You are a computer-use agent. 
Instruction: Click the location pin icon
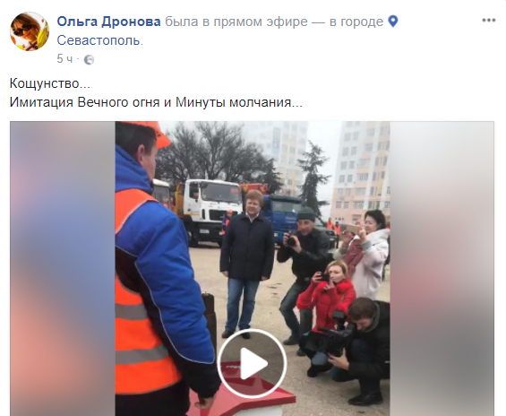pyautogui.click(x=393, y=22)
